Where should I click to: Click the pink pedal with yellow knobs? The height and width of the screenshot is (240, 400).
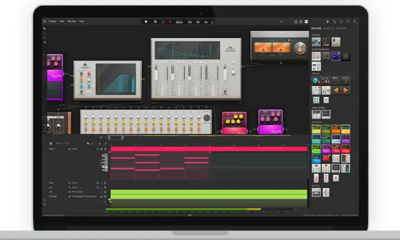[234, 121]
